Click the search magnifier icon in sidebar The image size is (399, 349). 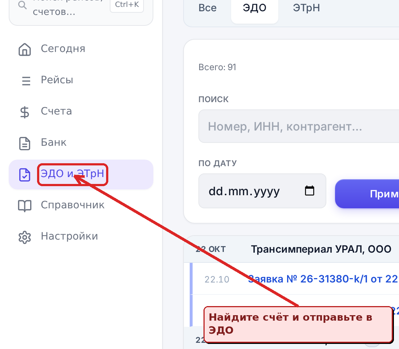23,5
